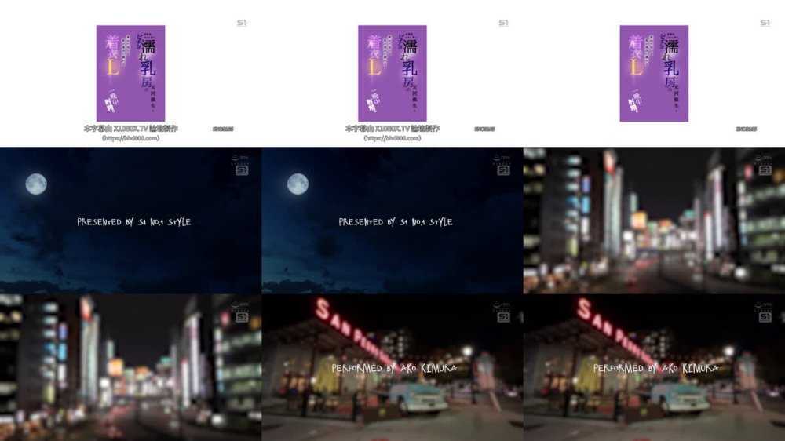Viewport: 785px width, 441px height.
Task: Click the S1 watermark on the middle moon frame
Action: (503, 166)
